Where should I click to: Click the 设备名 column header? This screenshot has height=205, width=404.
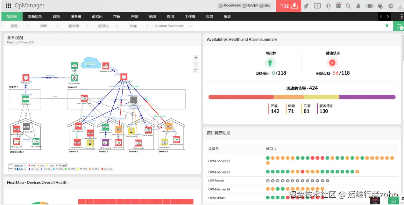tap(213, 149)
